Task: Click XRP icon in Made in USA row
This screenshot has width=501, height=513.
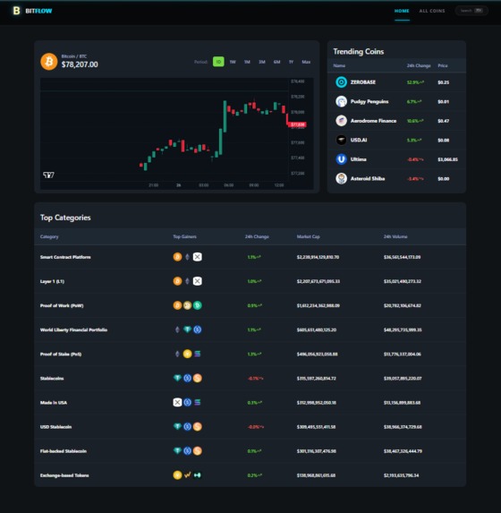Action: (177, 402)
